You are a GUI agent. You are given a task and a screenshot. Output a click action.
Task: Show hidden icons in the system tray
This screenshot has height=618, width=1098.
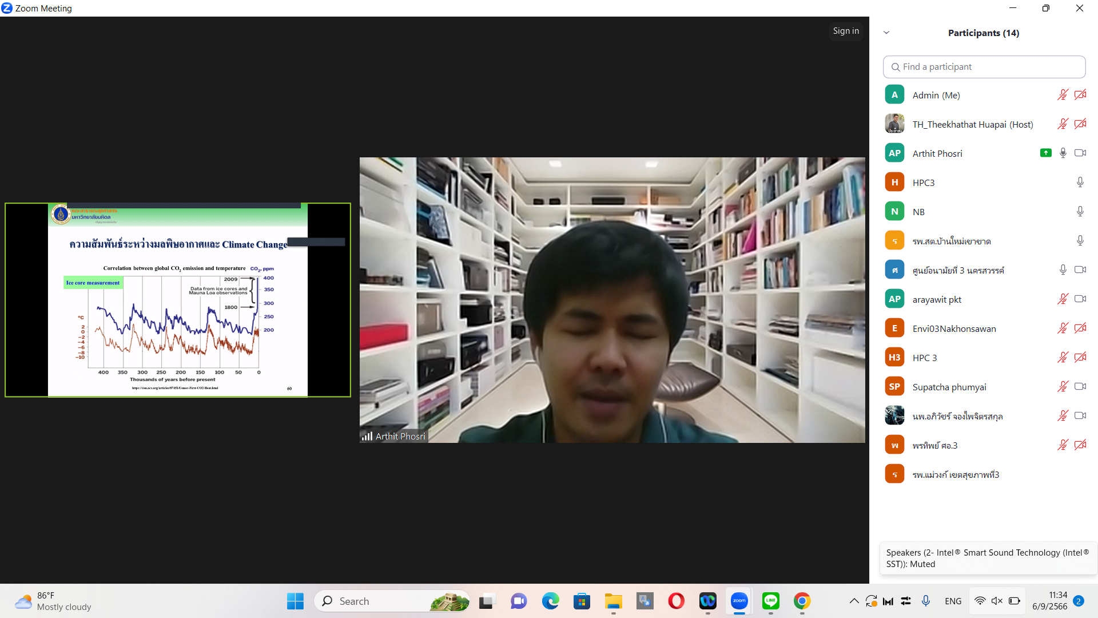click(854, 601)
